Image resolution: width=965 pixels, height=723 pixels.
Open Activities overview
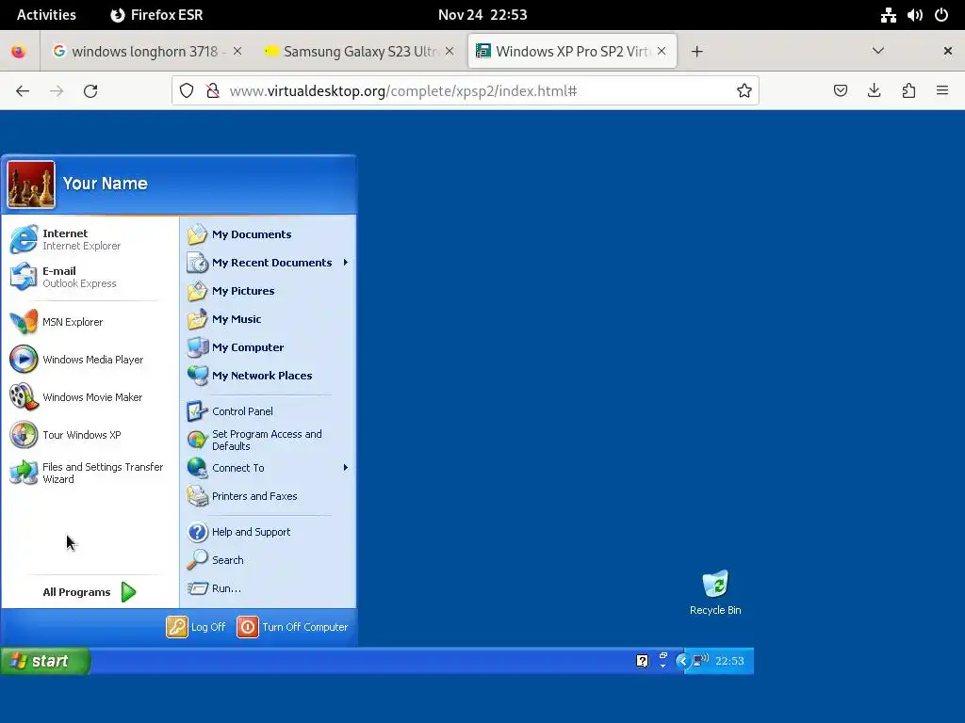point(46,15)
